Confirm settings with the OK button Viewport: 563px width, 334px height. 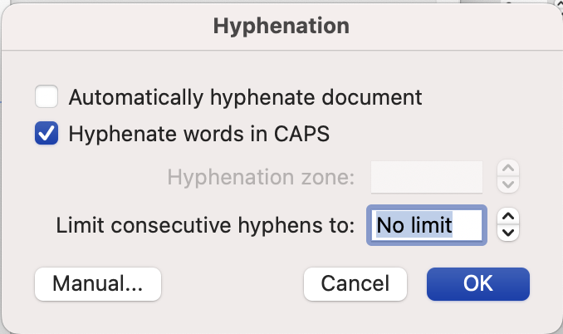pos(478,283)
